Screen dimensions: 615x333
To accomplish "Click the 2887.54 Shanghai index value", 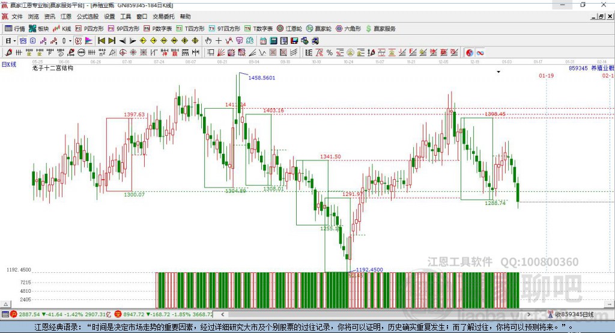I will click(29, 314).
